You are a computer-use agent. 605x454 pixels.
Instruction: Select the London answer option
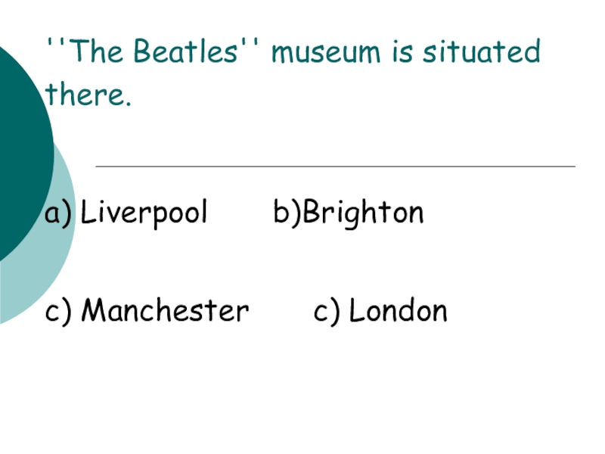[399, 311]
